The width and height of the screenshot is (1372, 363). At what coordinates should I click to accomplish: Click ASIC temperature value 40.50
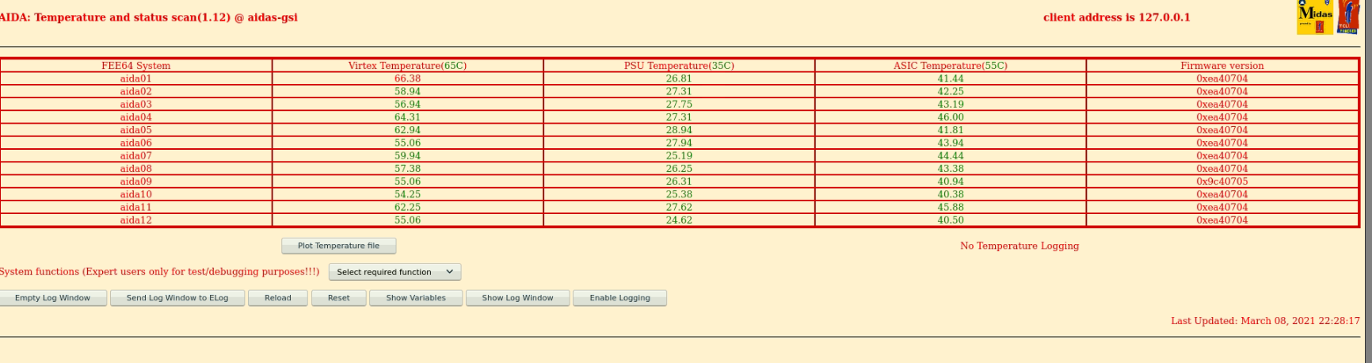951,220
